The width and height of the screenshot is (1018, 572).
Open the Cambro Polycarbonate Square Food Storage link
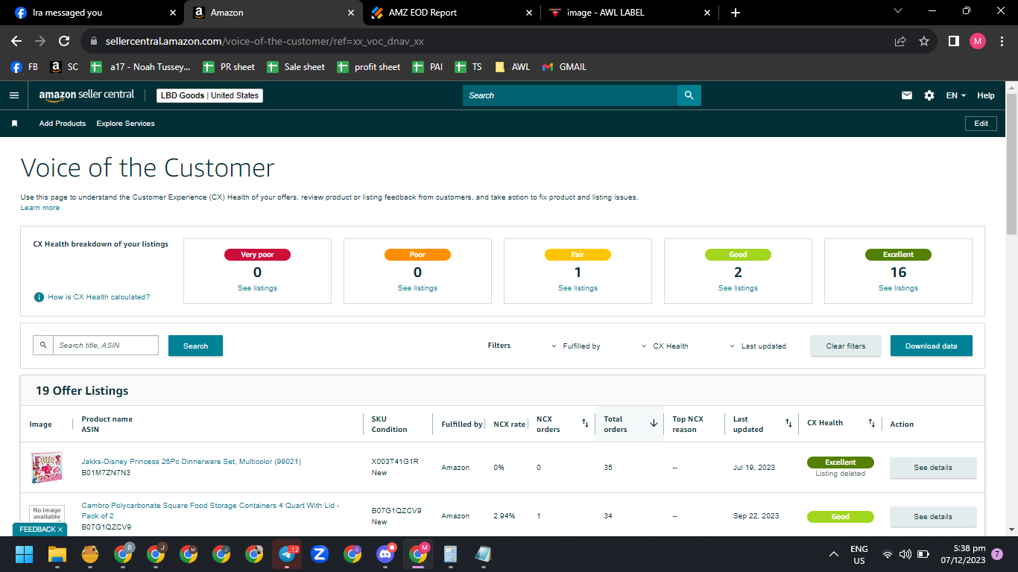point(210,511)
